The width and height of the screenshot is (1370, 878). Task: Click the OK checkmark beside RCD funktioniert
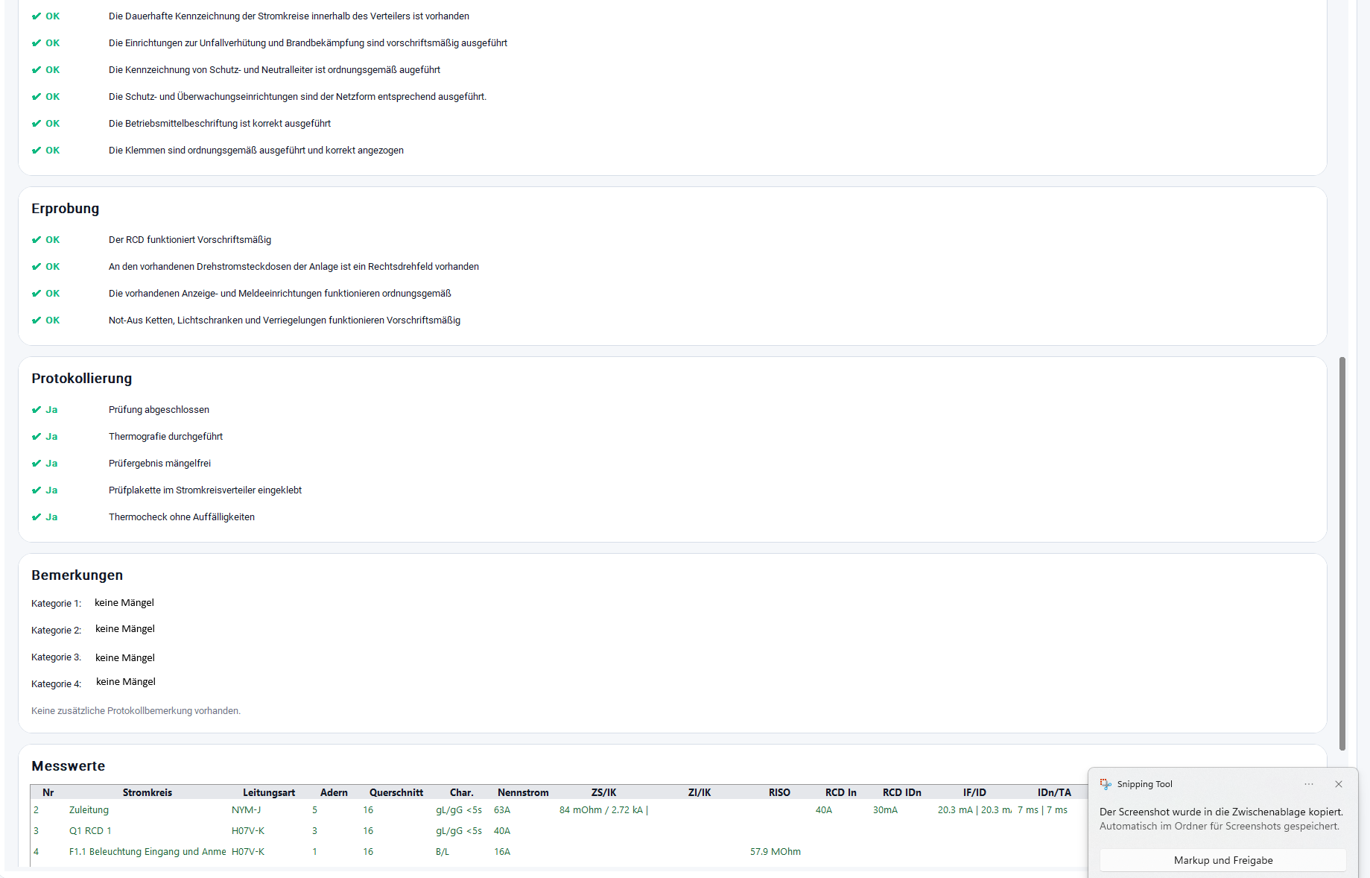tap(37, 240)
